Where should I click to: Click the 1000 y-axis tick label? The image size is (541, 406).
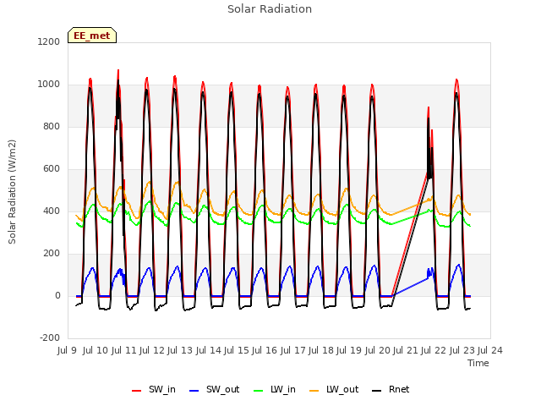[49, 85]
